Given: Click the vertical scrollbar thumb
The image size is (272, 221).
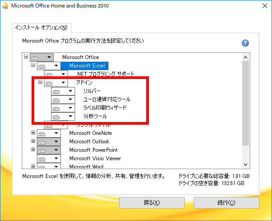Looking at the screenshot, I should pos(245,103).
